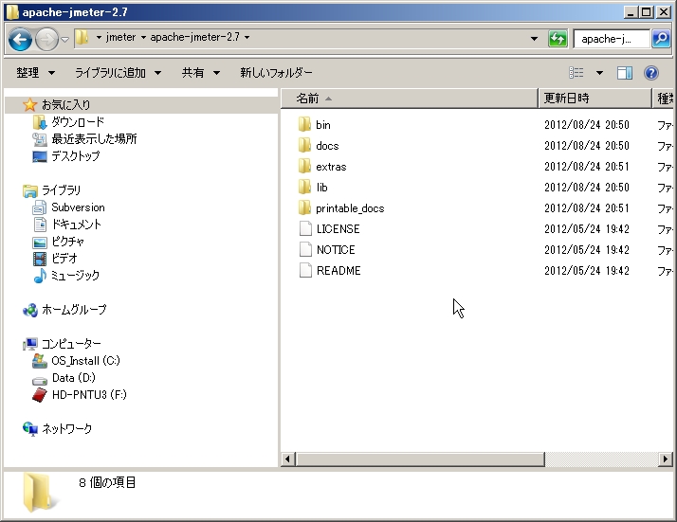Click the printable_docs folder name
Image resolution: width=677 pixels, height=522 pixels.
350,208
